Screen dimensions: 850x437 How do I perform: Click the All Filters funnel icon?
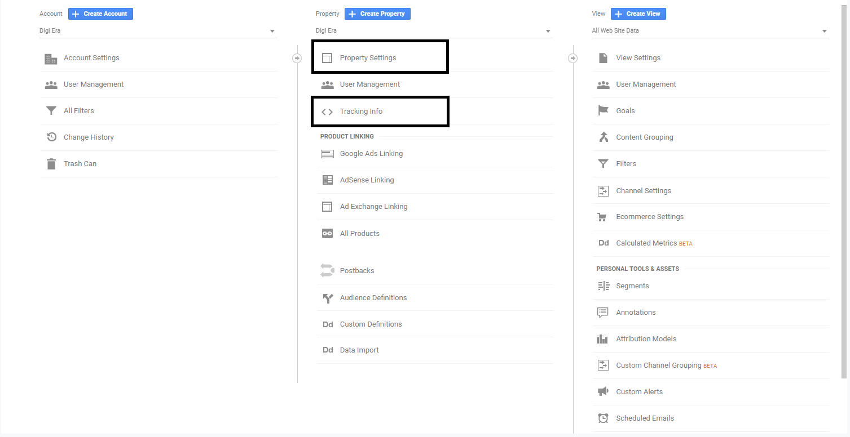51,111
